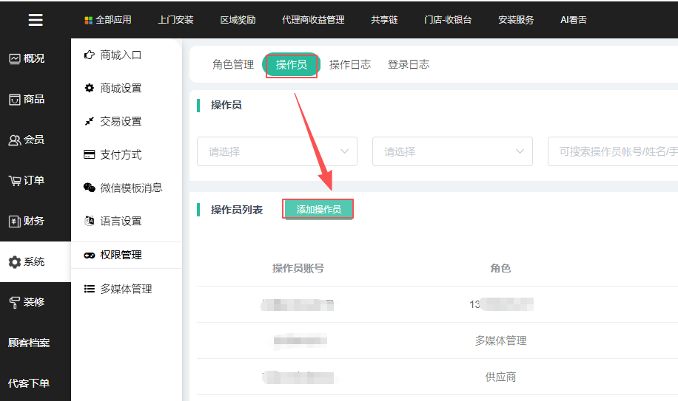Open 支付方式 in settings submenu
This screenshot has width=678, height=401.
(121, 154)
